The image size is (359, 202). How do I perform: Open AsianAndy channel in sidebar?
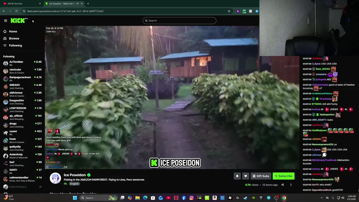[22, 156]
